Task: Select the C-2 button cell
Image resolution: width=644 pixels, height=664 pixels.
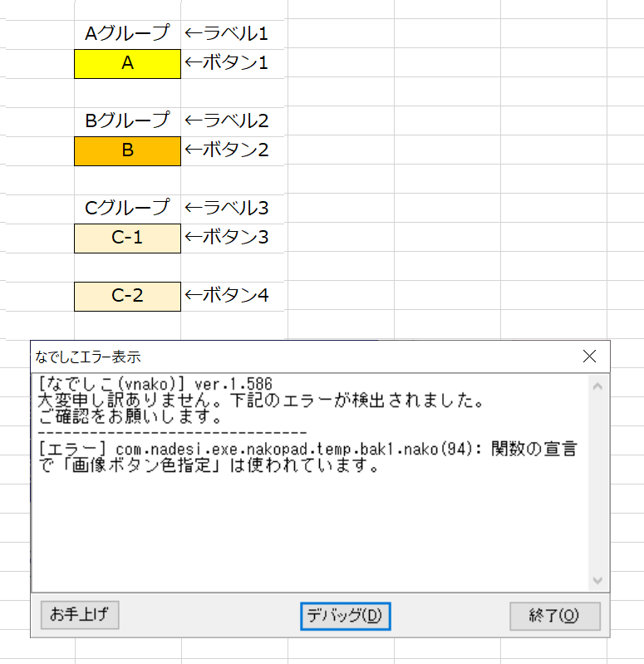Action: pos(127,296)
